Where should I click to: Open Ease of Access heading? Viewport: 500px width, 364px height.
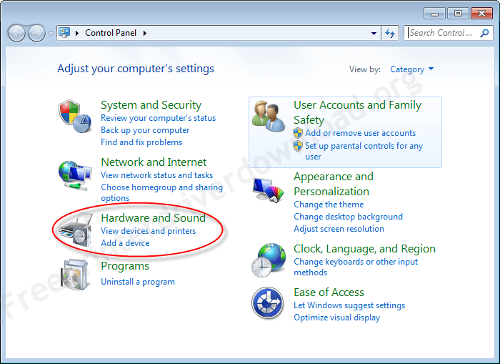pos(329,292)
